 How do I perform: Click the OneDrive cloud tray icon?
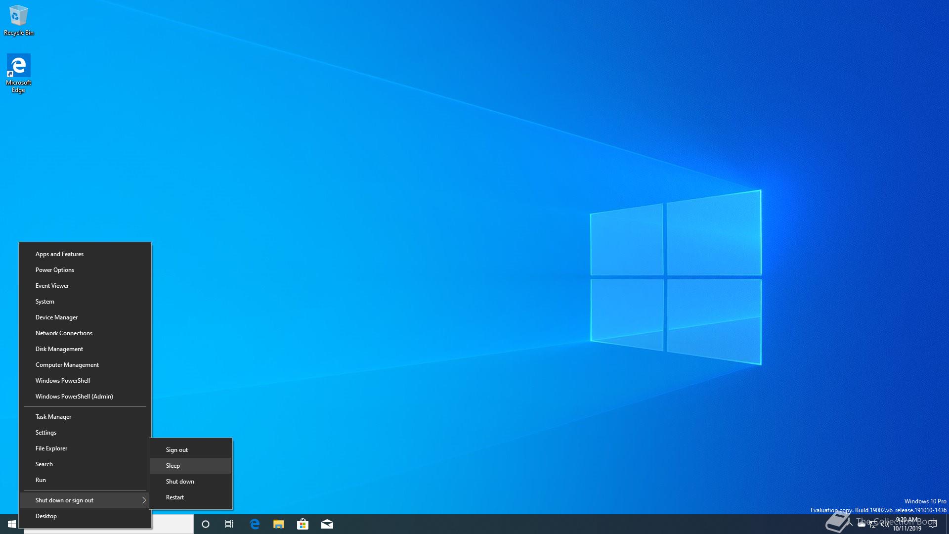pyautogui.click(x=862, y=525)
